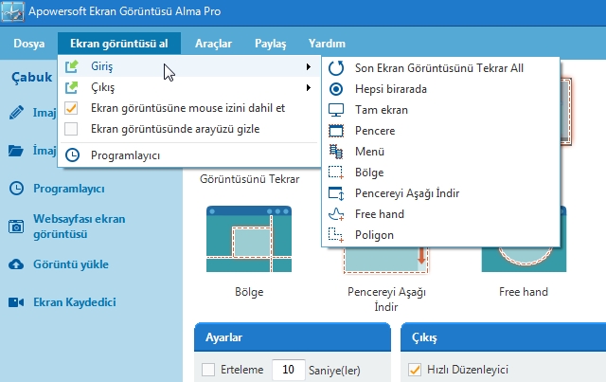Enable Ekran görüntüsünde arayüzü gizle checkbox
Viewport: 606px width, 382px height.
point(72,129)
